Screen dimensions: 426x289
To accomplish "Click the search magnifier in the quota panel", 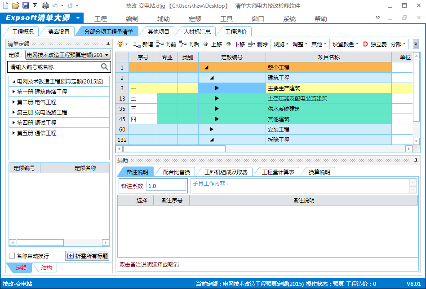I will pyautogui.click(x=105, y=67).
